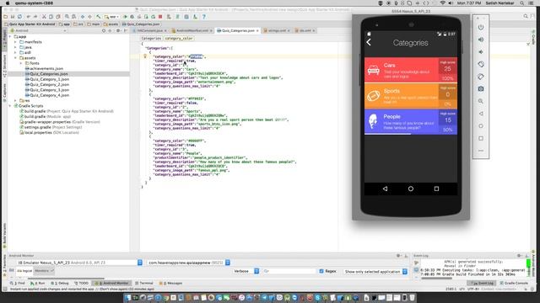The height and width of the screenshot is (303, 540).
Task: Click the Make Project hammer icon
Action: 99,17
